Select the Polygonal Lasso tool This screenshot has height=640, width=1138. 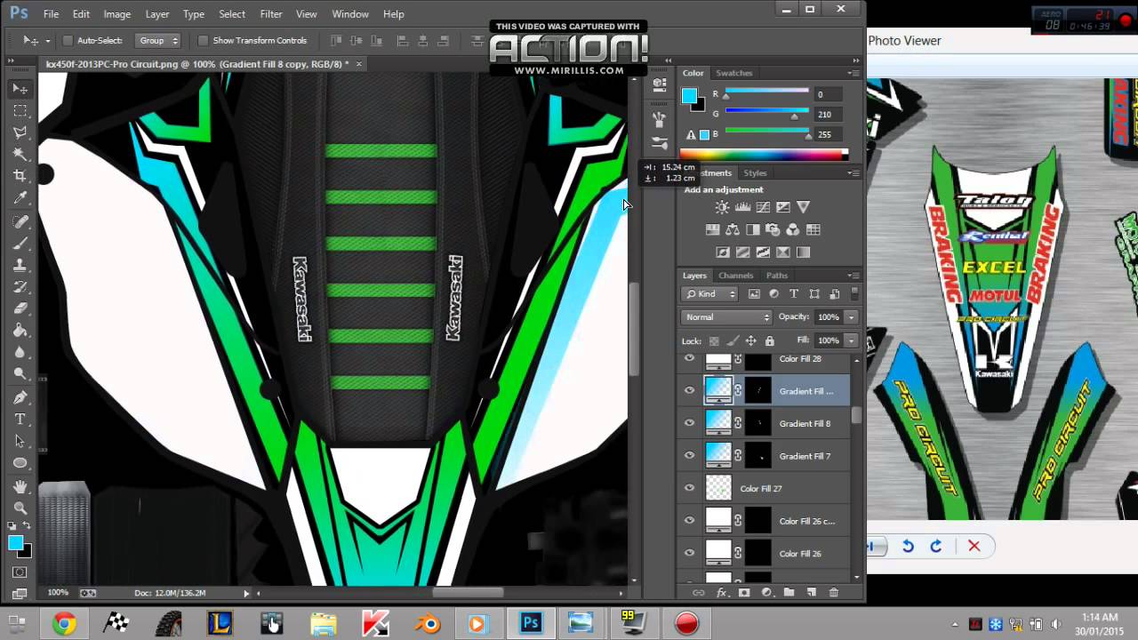click(20, 132)
